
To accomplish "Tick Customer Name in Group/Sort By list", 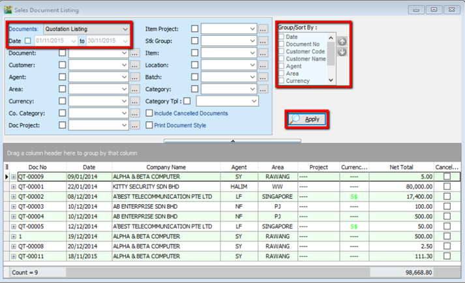I will click(282, 59).
